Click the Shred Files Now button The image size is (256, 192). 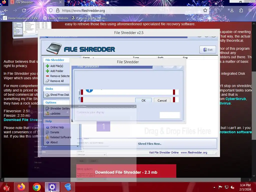point(149,144)
